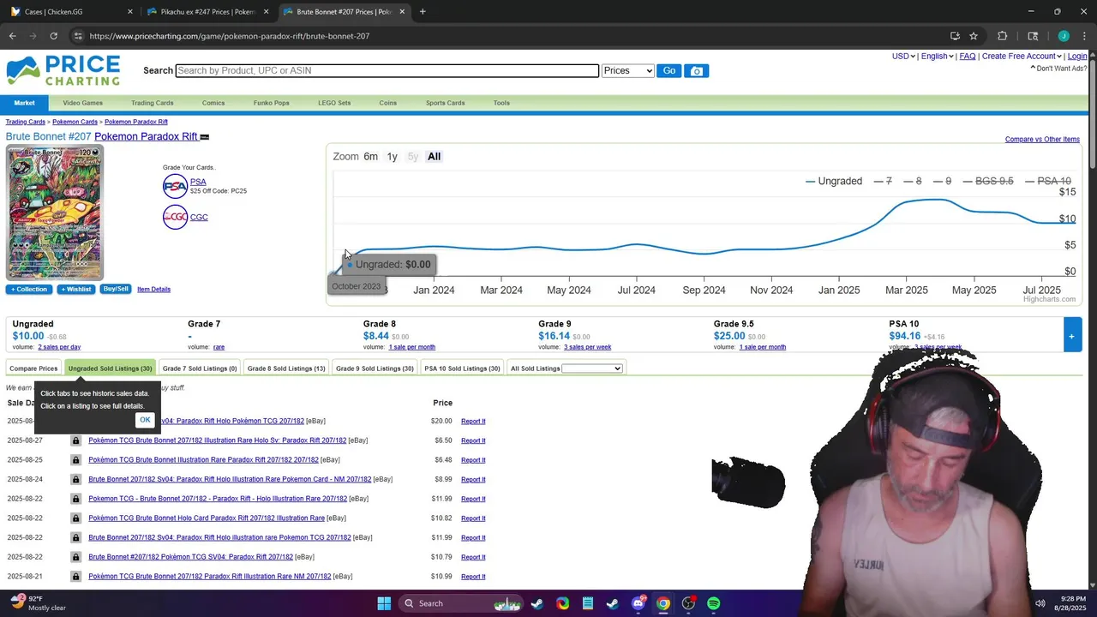Switch to Grade 8 Sold Listings tab

pyautogui.click(x=286, y=368)
